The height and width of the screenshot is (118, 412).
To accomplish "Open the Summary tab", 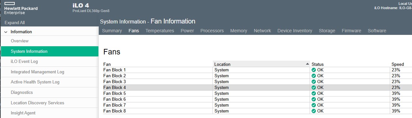I will [112, 31].
